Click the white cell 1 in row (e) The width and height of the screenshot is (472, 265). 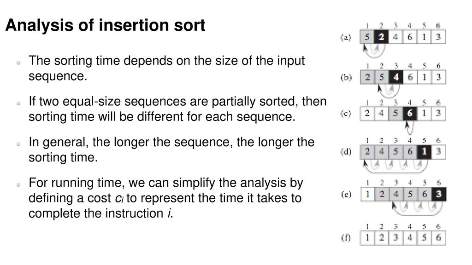(367, 194)
